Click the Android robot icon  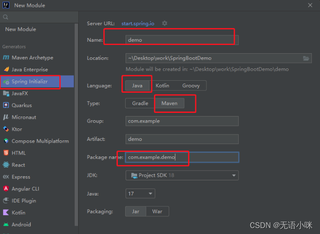pos(6,224)
